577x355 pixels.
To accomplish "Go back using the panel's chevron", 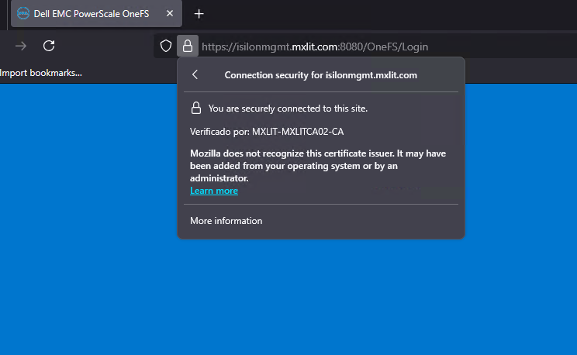I will (195, 75).
